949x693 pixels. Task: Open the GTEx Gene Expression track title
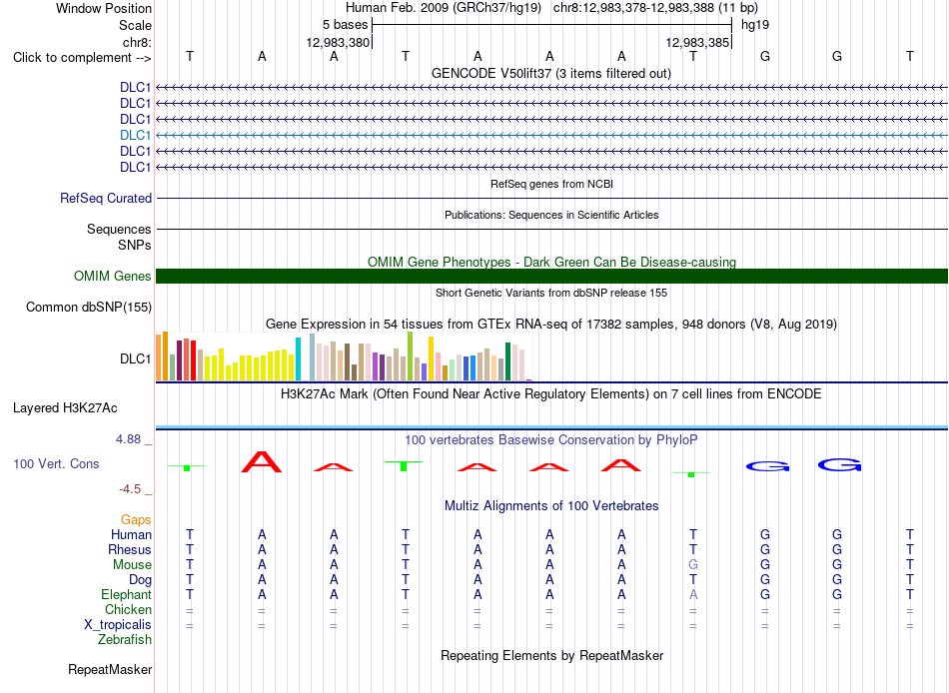click(x=551, y=324)
